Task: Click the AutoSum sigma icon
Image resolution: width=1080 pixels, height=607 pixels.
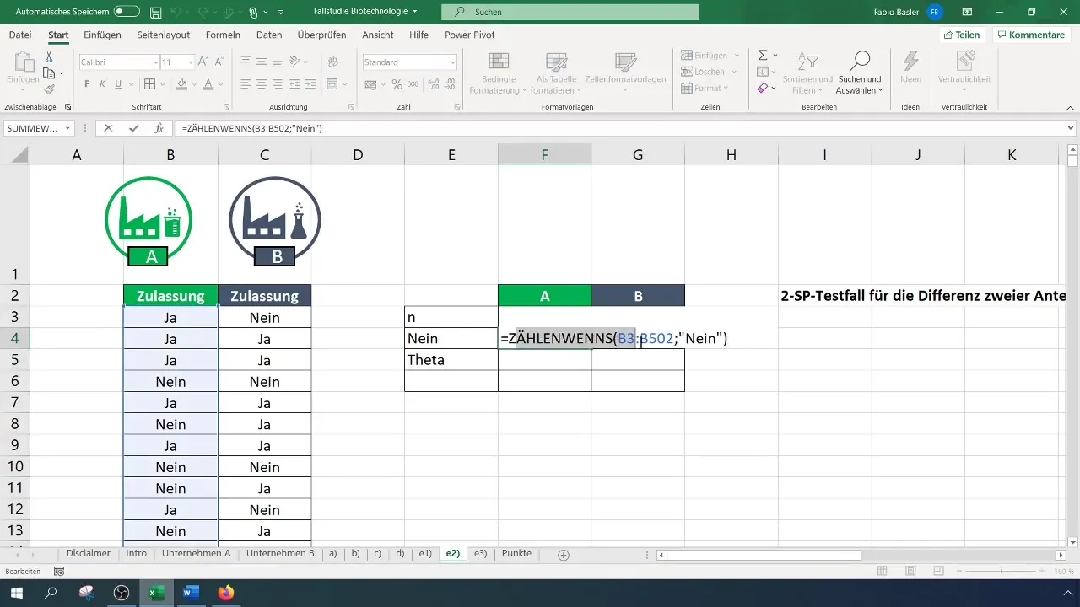Action: click(763, 56)
